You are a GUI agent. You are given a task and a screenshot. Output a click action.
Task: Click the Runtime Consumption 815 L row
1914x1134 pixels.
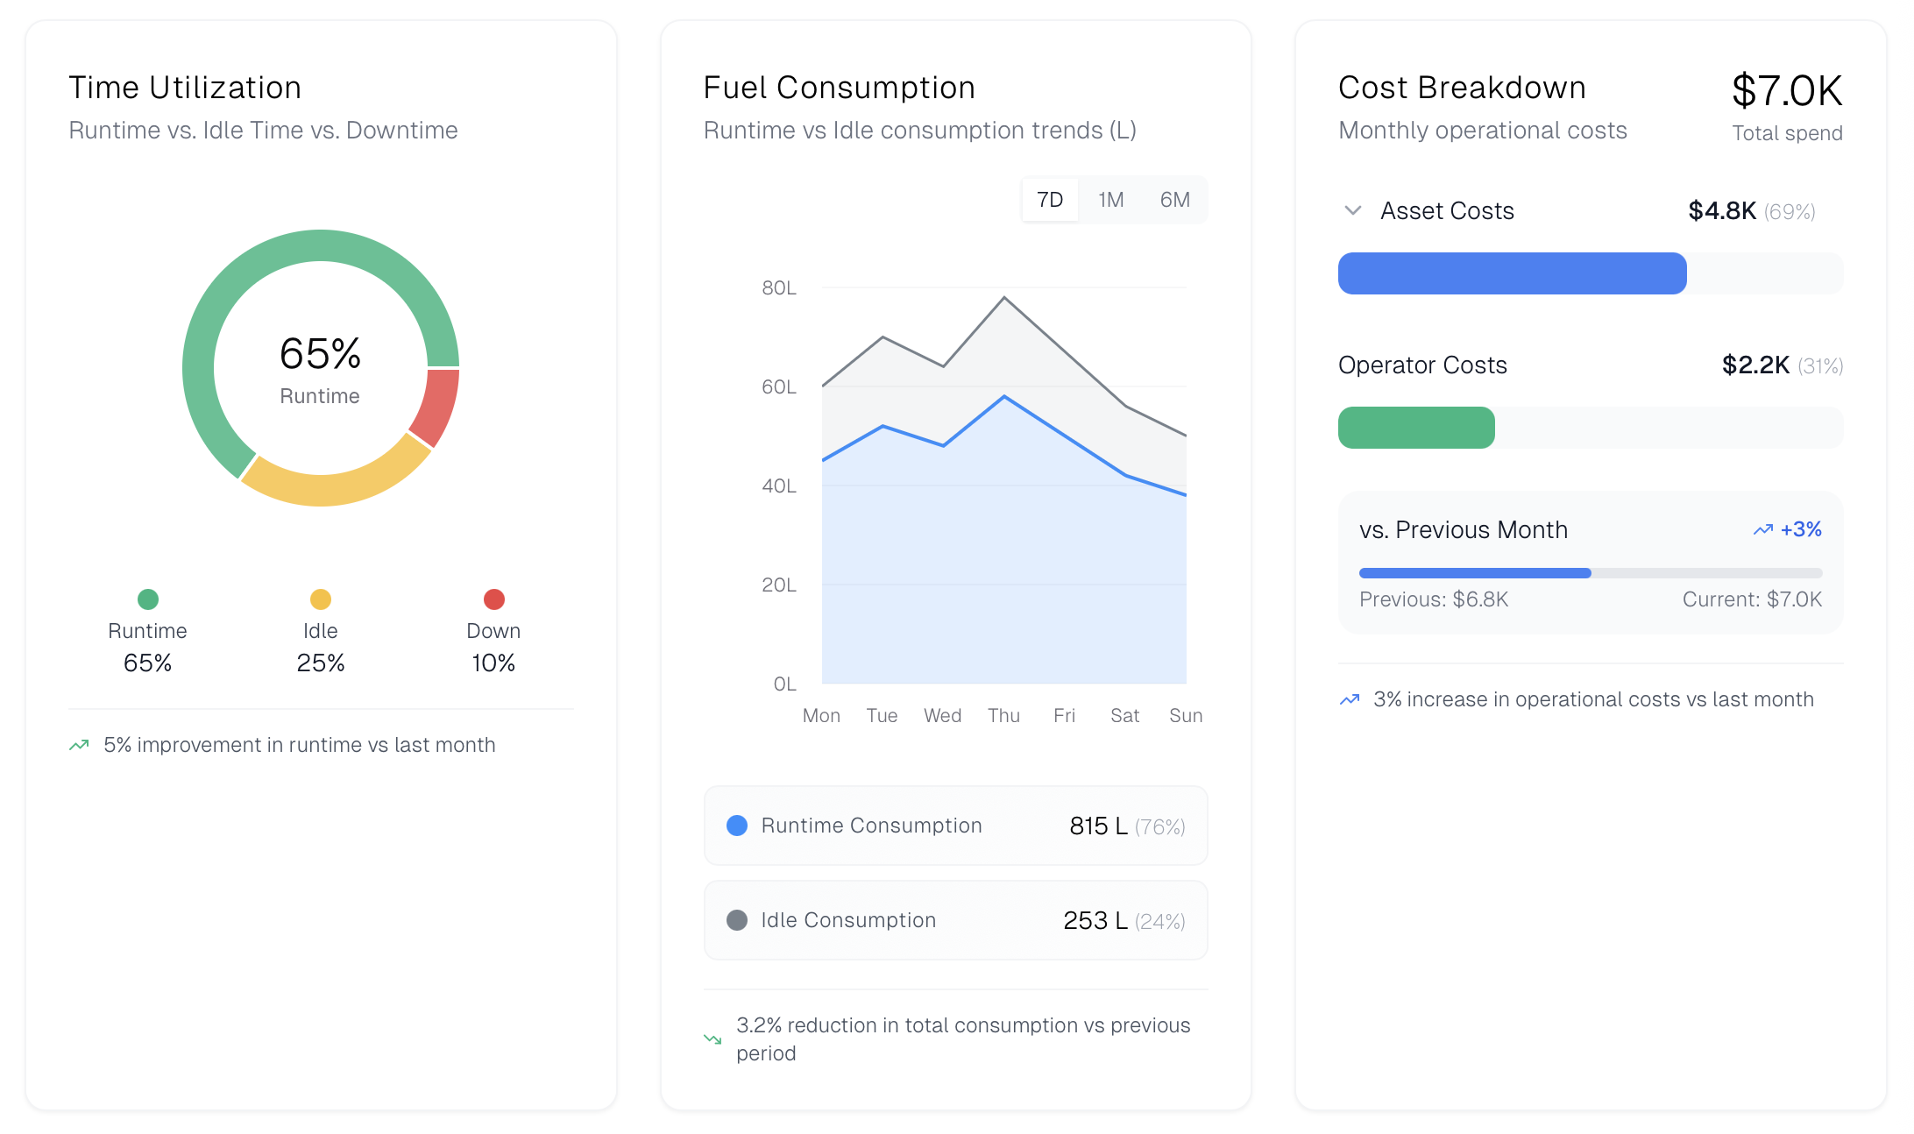pyautogui.click(x=955, y=826)
